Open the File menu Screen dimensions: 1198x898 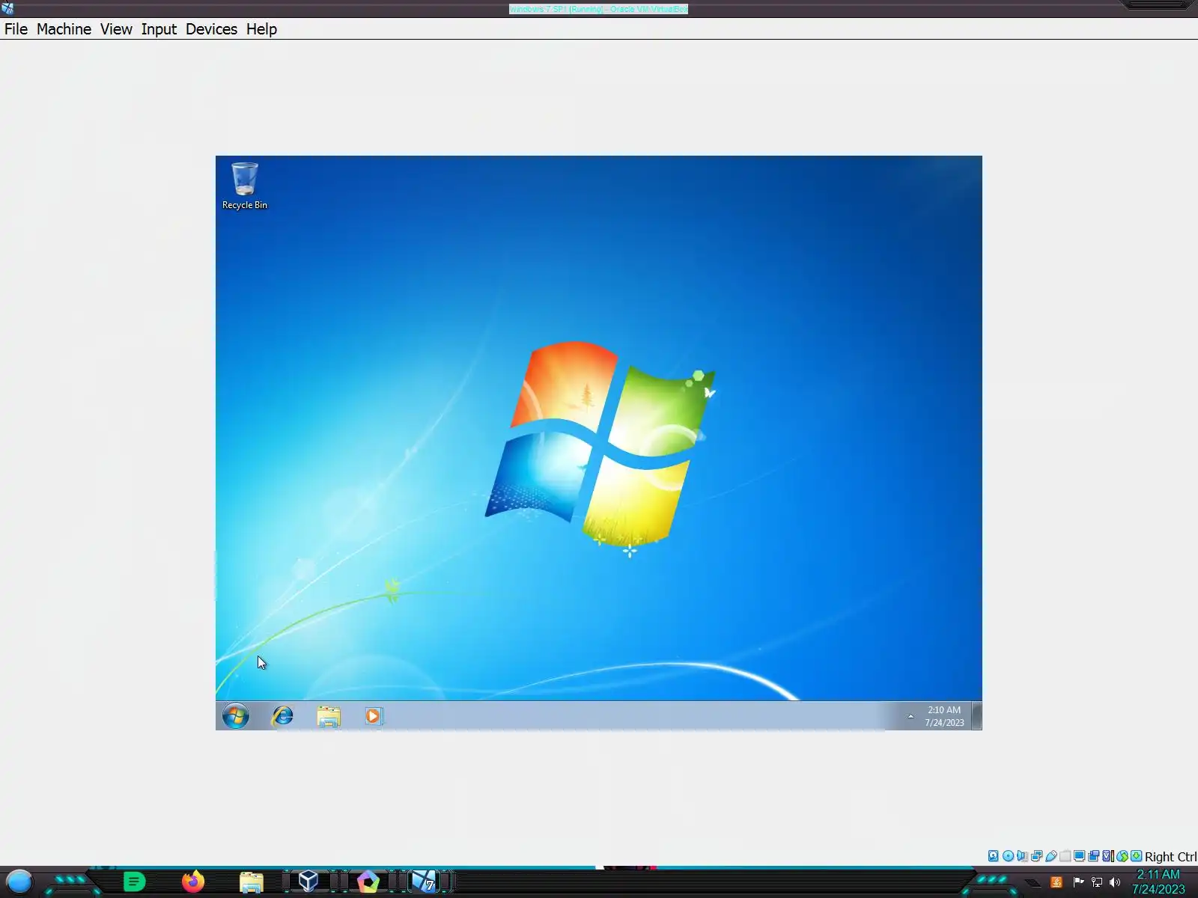click(16, 29)
